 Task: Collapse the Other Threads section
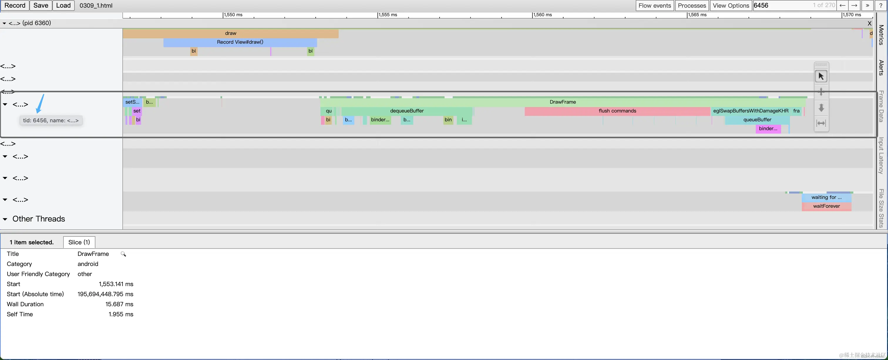tap(5, 219)
